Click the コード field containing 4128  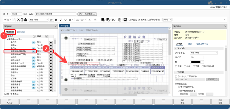coord(16,14)
